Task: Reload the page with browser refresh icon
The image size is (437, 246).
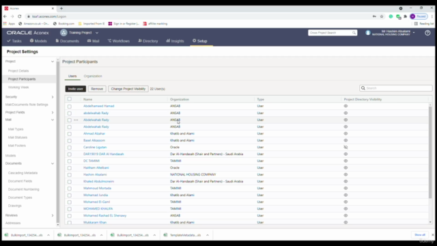Action: (20, 16)
